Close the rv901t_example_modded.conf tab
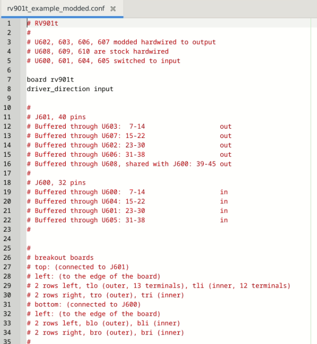This screenshot has width=317, height=344. pos(113,9)
